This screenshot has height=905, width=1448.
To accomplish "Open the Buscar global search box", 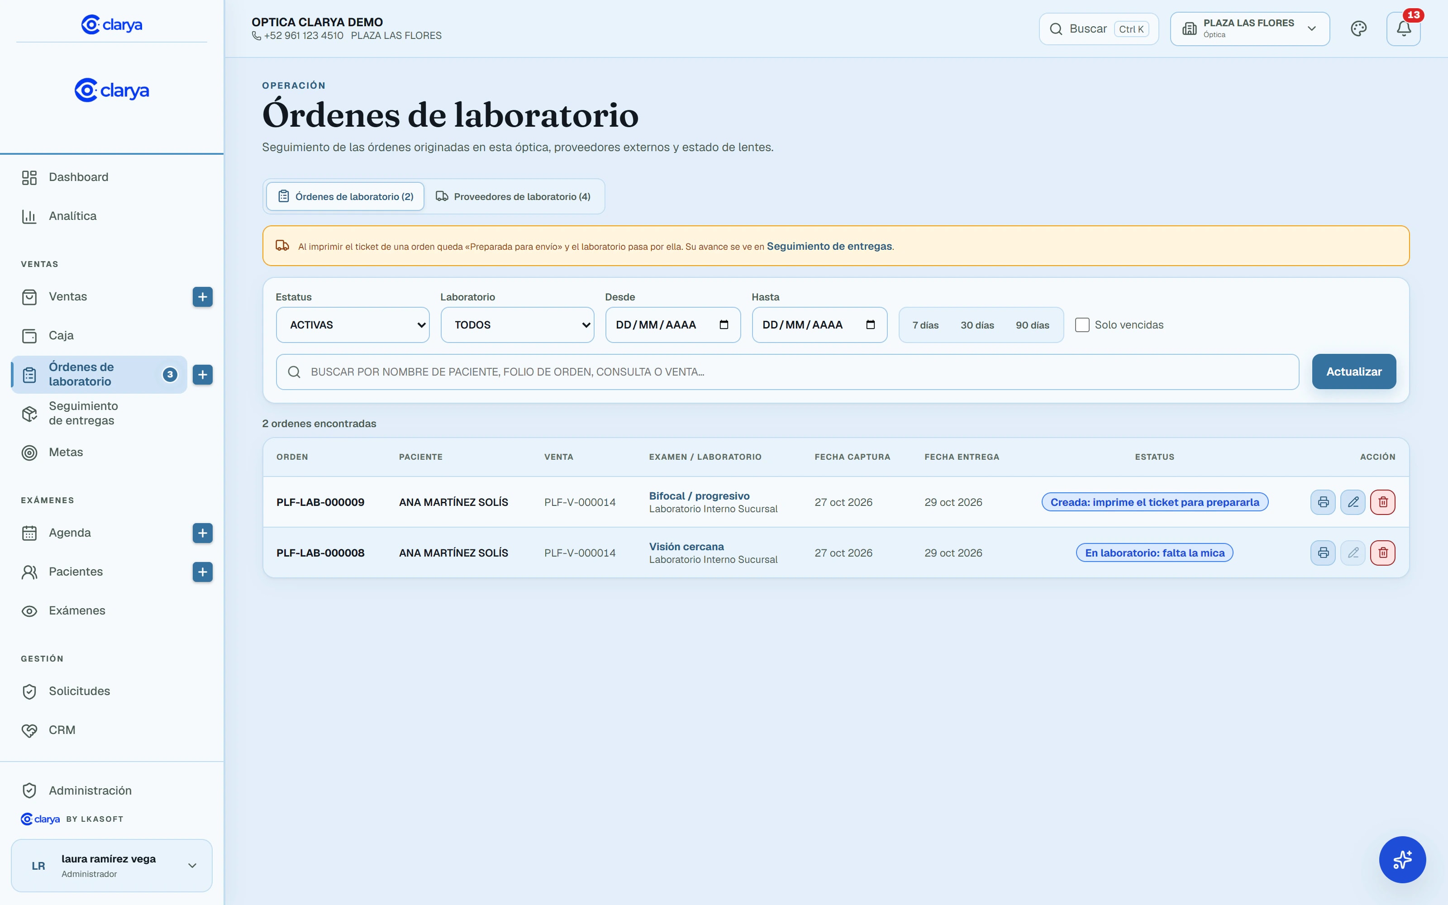I will pos(1099,29).
